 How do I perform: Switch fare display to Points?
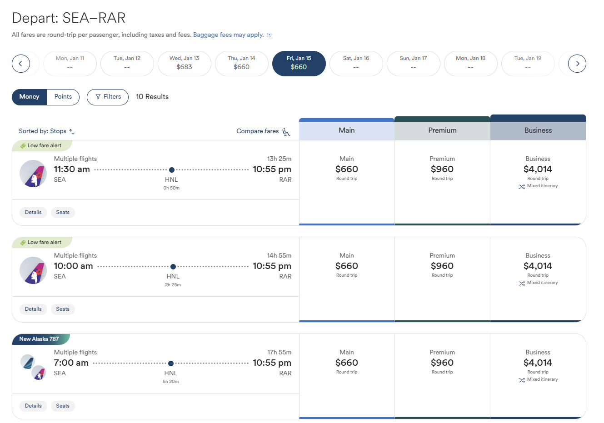(x=63, y=97)
